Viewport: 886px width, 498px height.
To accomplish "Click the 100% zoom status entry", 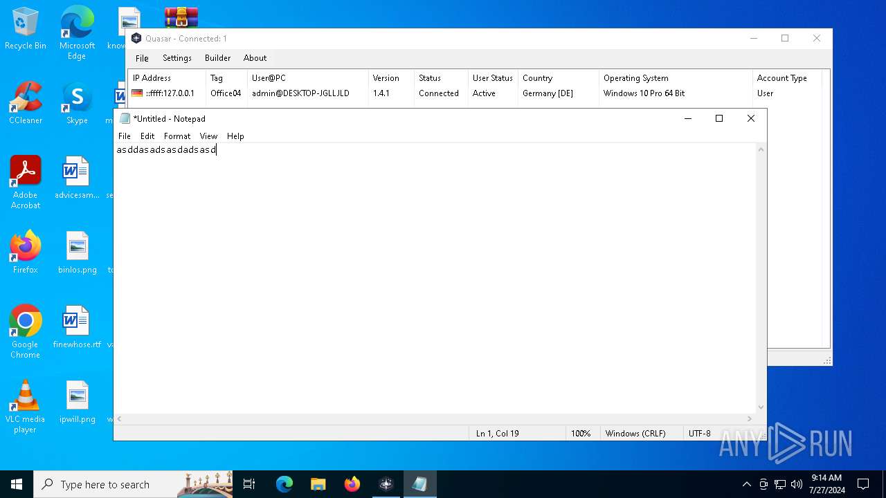I will pos(581,434).
